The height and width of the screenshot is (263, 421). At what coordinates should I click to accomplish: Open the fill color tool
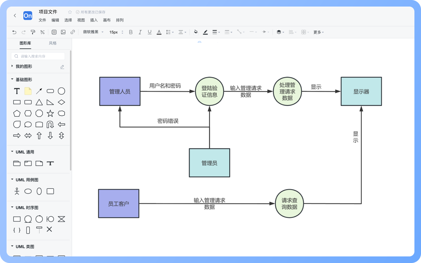[x=196, y=32]
